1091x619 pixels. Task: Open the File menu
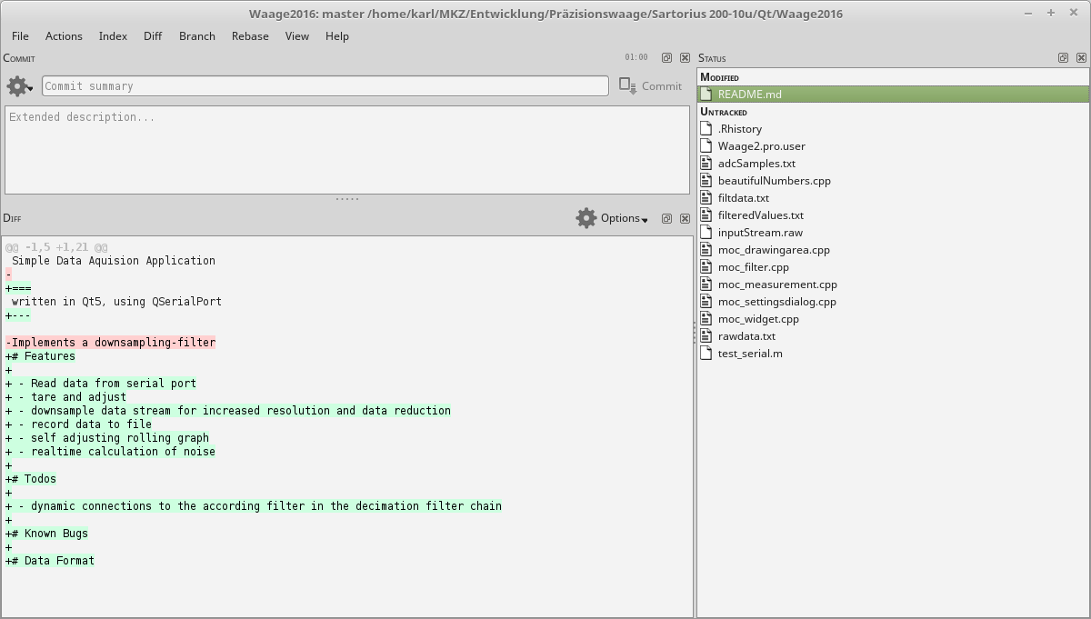coord(20,35)
